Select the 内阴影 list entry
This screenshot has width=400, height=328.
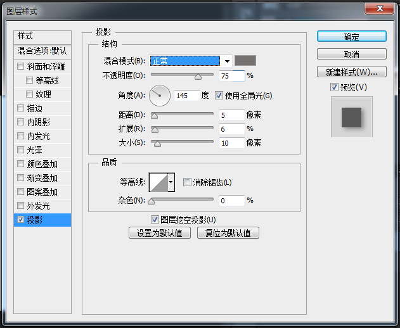point(42,122)
